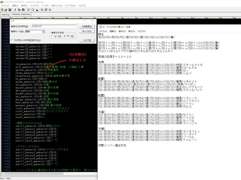
Task: Click the 配置2 heading in Notepad
Action: pos(101,95)
